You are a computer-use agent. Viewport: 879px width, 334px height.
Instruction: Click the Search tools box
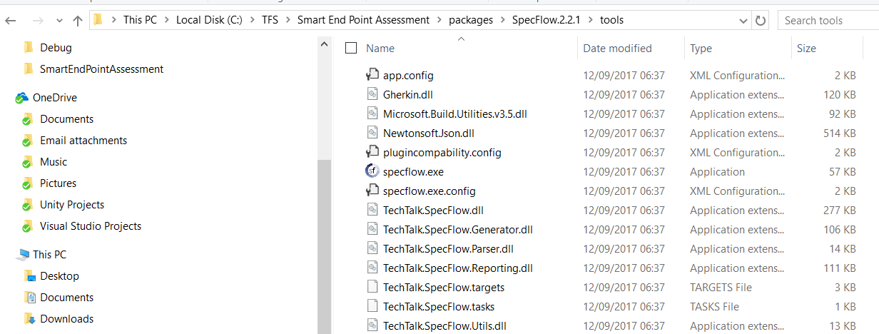coord(828,20)
